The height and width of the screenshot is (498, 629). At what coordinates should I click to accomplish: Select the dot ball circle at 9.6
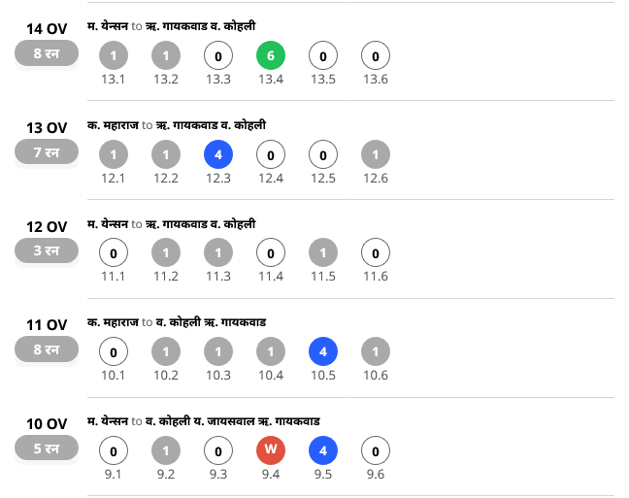(375, 451)
